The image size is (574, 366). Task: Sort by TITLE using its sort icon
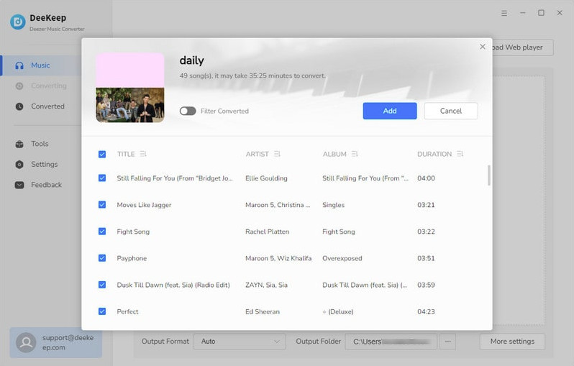tap(143, 154)
